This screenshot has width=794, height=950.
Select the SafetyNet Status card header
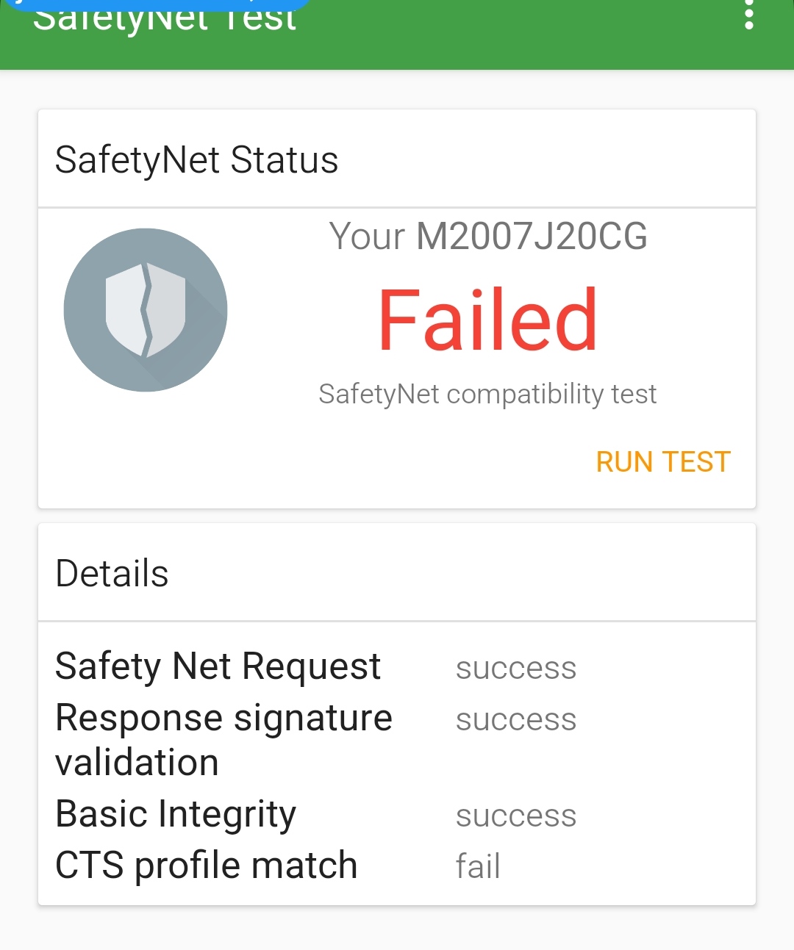pyautogui.click(x=196, y=159)
